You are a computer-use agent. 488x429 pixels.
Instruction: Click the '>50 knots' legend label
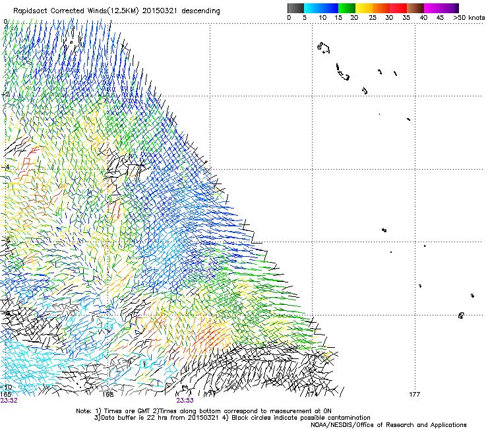tap(469, 18)
